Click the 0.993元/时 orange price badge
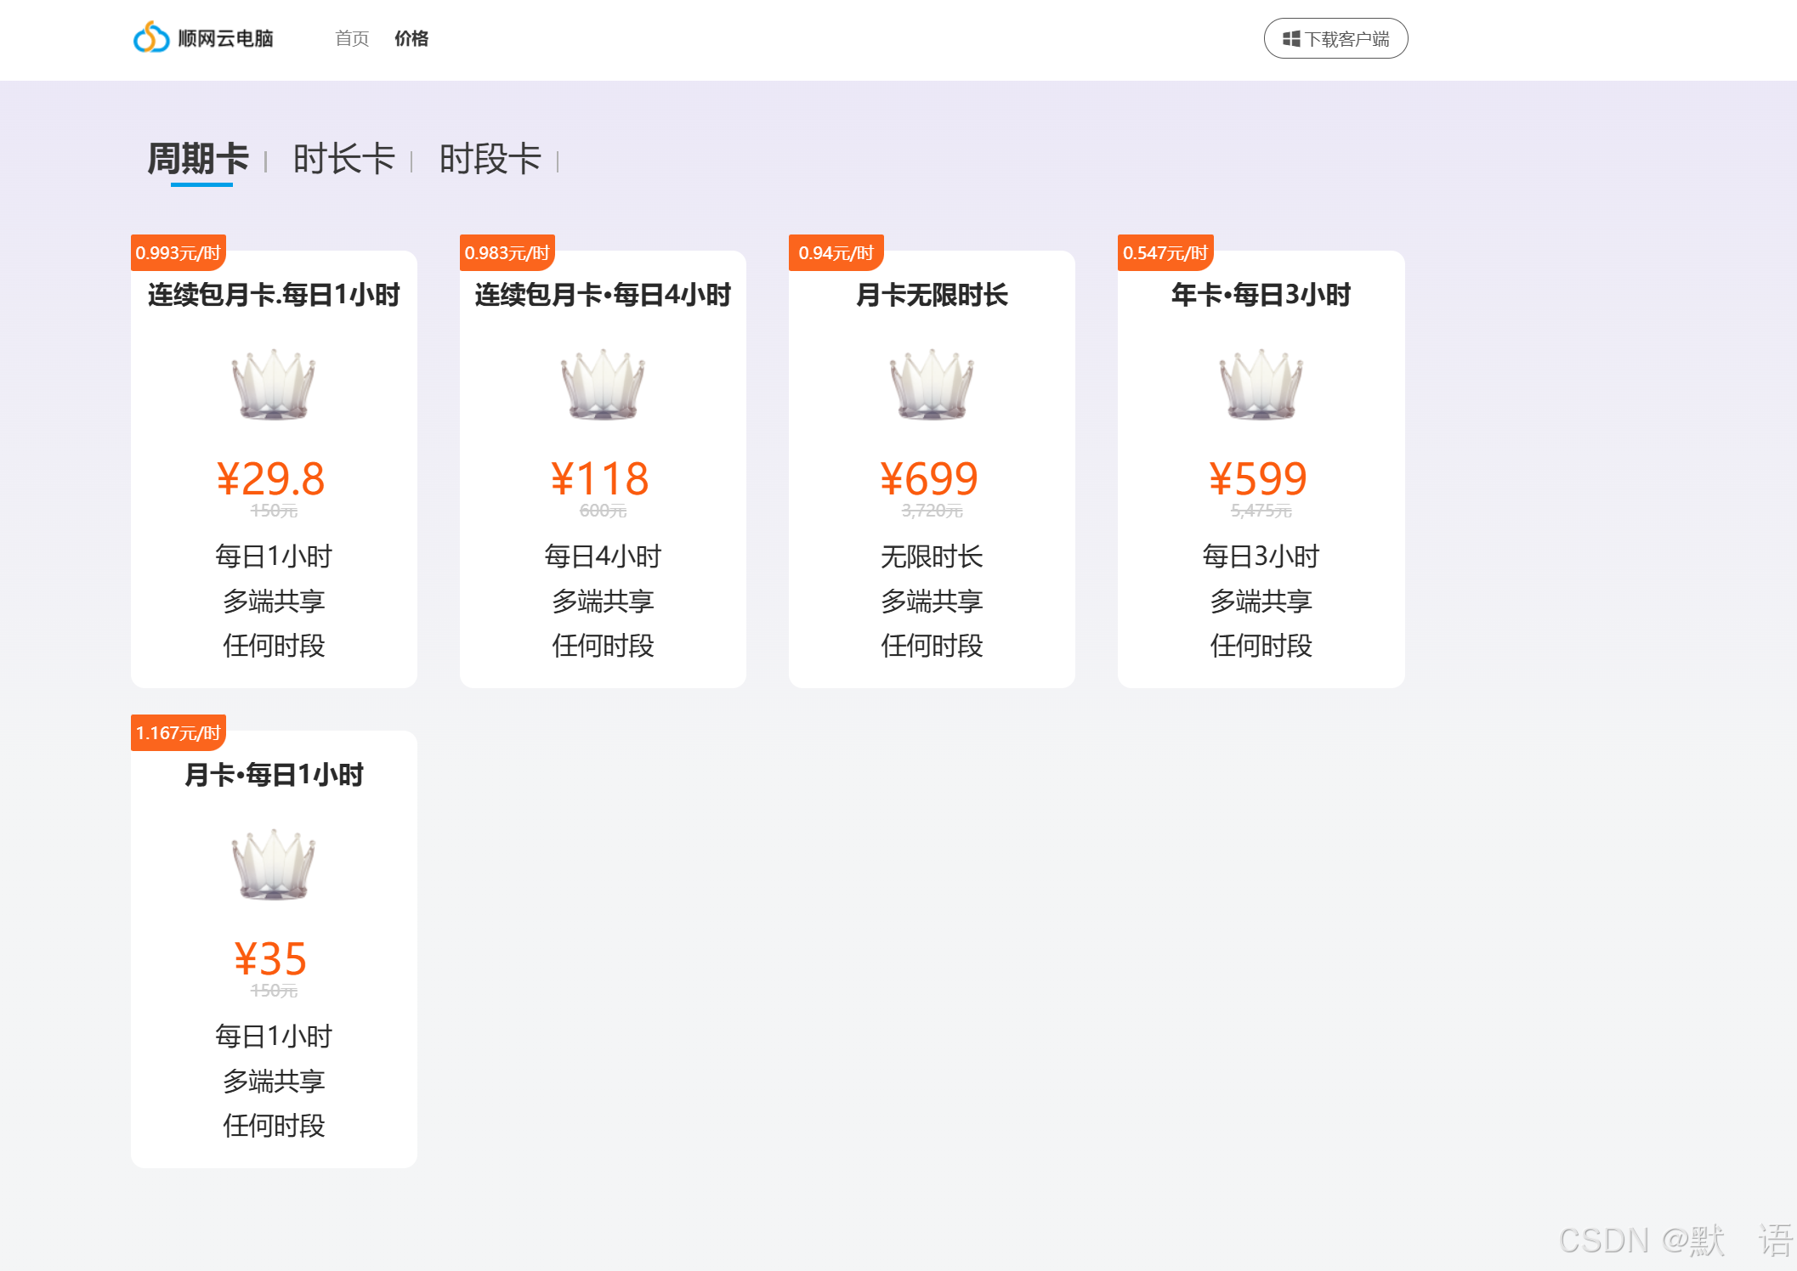1797x1271 pixels. (178, 252)
